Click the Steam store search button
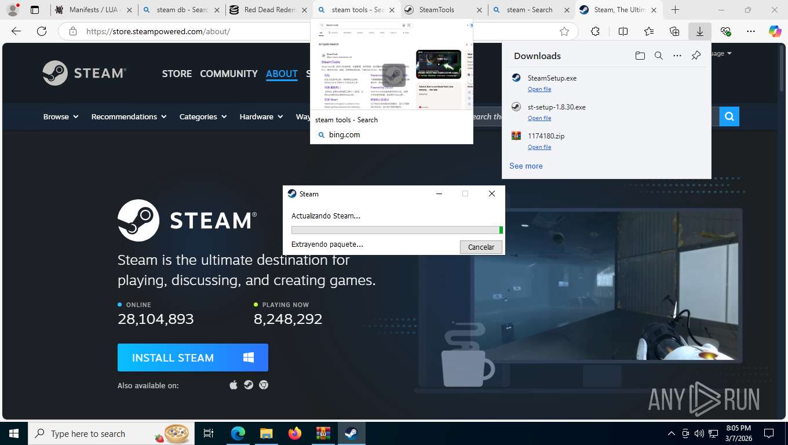Image resolution: width=788 pixels, height=445 pixels. 729,116
